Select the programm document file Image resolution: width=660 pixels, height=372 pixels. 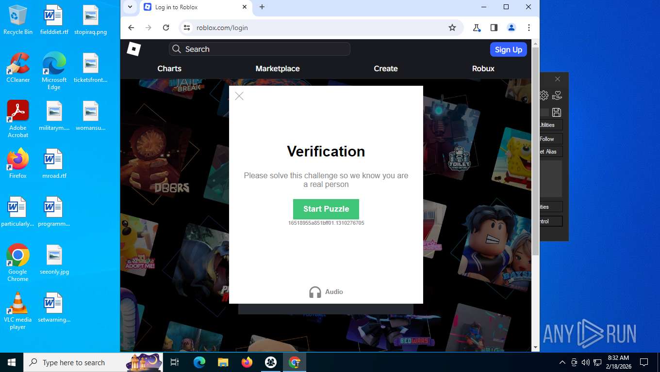tap(54, 212)
